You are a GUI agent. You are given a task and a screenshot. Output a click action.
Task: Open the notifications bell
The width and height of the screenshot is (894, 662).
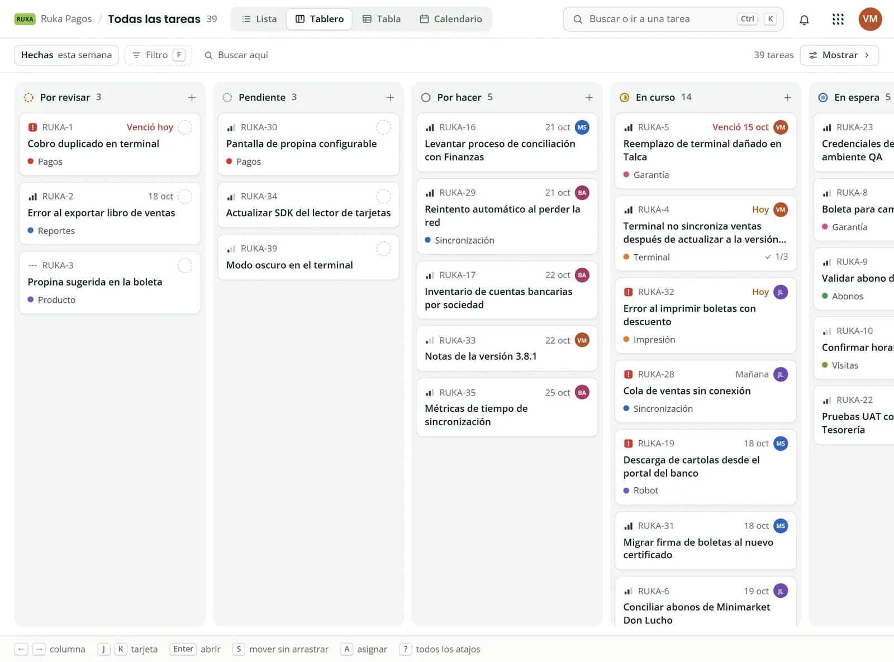804,20
